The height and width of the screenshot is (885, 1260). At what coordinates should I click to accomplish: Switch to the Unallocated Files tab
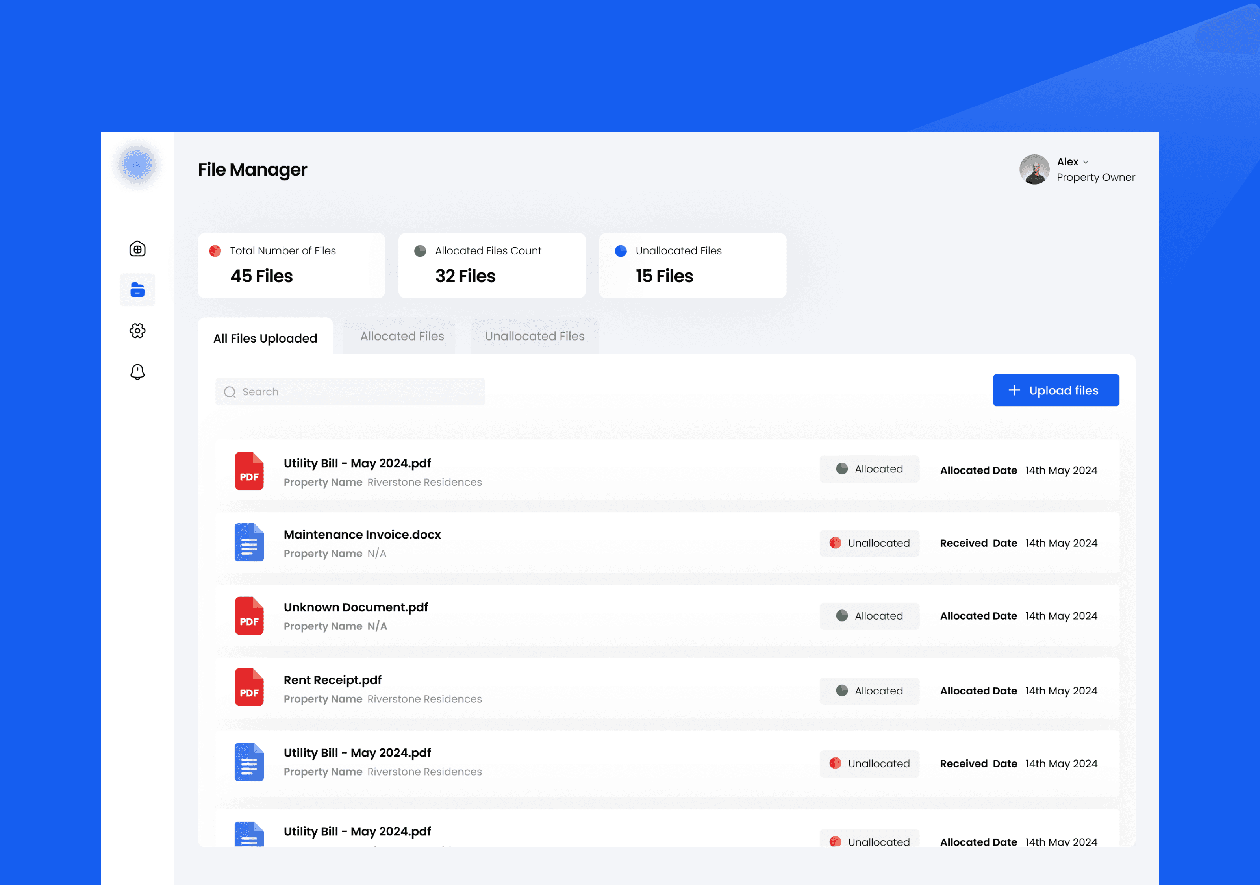tap(534, 336)
